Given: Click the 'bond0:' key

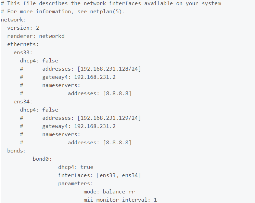Looking at the screenshot, I should pyautogui.click(x=42, y=159).
